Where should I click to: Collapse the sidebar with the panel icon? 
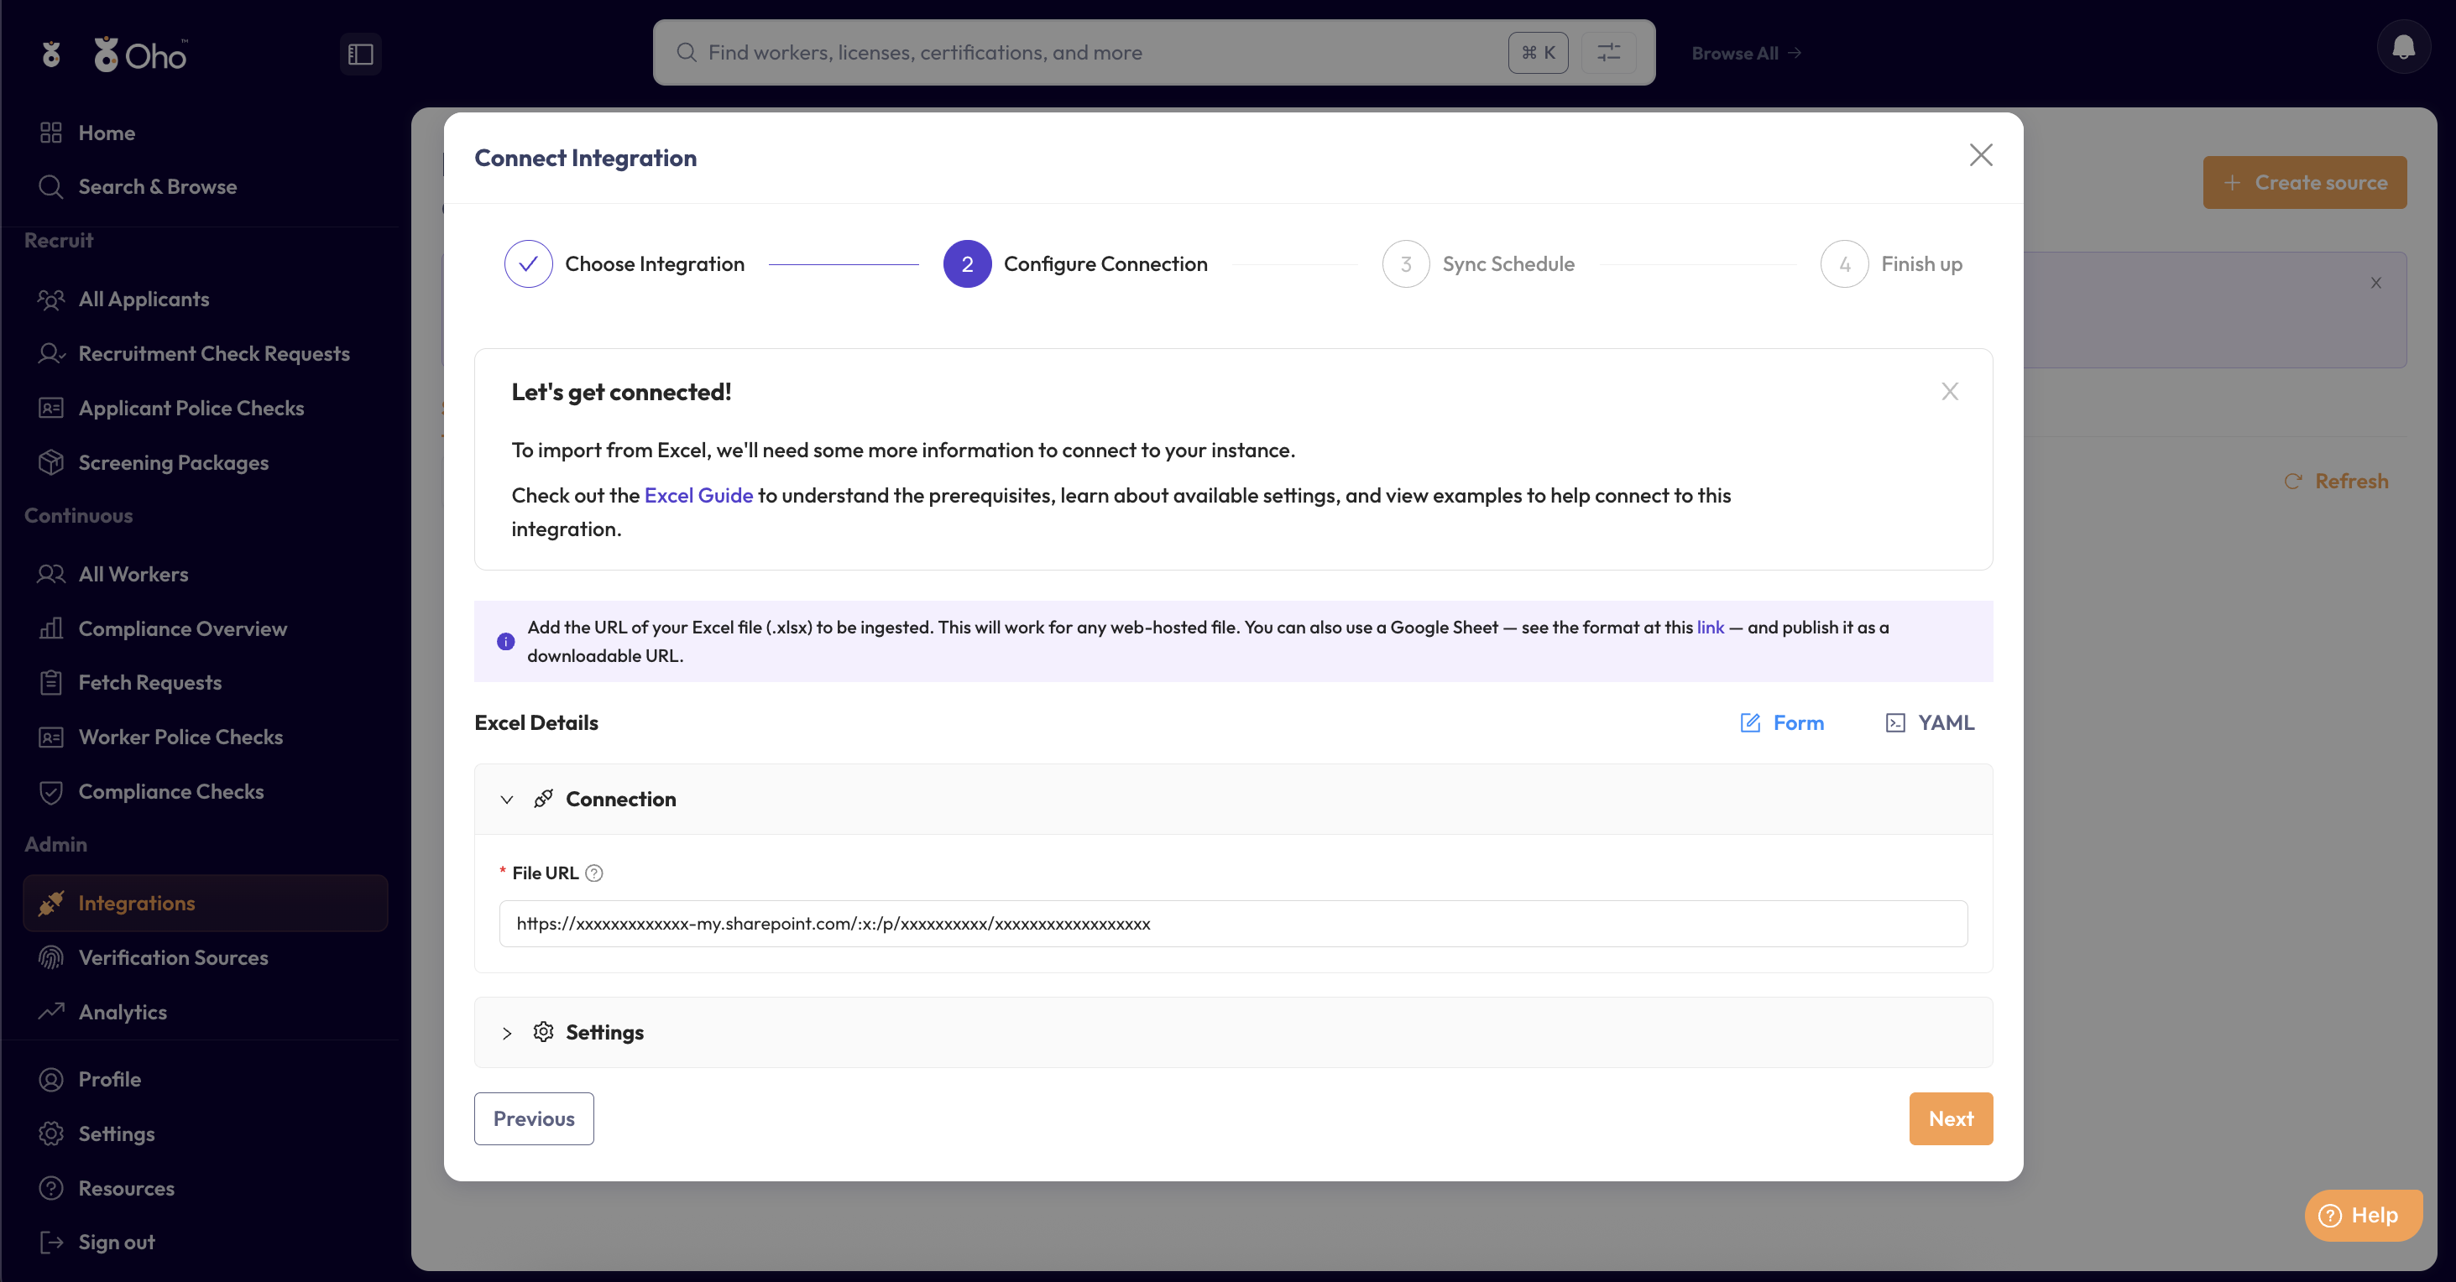pyautogui.click(x=360, y=55)
